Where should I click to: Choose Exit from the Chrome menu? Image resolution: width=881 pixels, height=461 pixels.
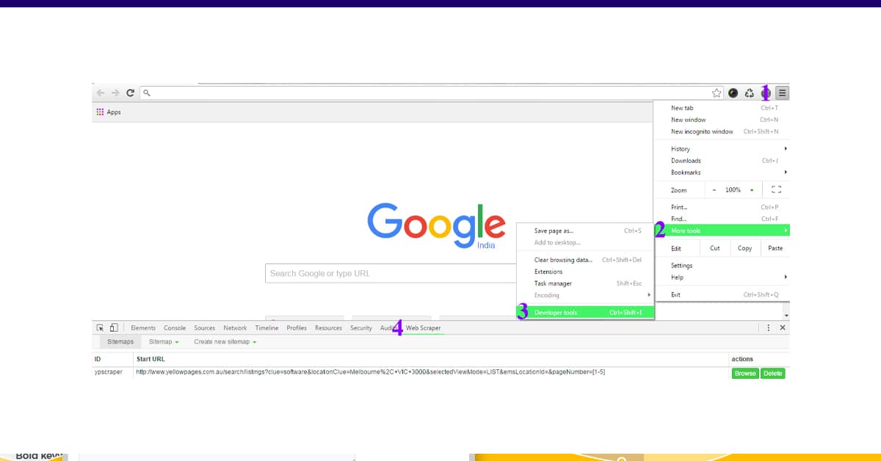click(722, 294)
